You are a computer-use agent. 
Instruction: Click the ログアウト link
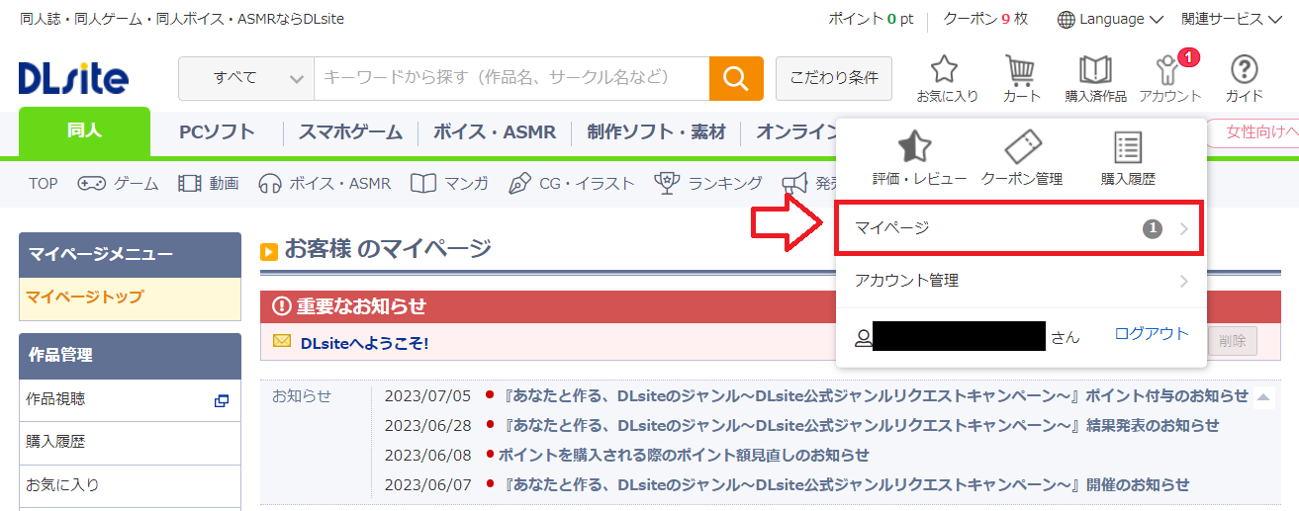pyautogui.click(x=1152, y=334)
